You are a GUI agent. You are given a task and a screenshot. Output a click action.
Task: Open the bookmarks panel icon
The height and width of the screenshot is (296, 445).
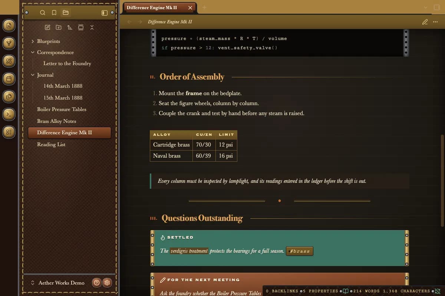point(54,13)
